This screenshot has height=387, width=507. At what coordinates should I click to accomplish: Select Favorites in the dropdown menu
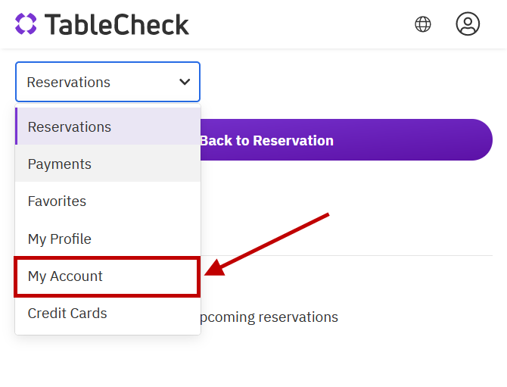[57, 201]
